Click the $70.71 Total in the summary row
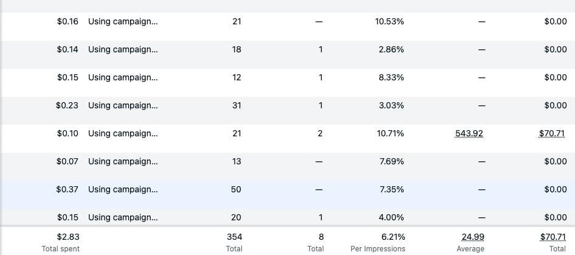The image size is (575, 255). [553, 237]
